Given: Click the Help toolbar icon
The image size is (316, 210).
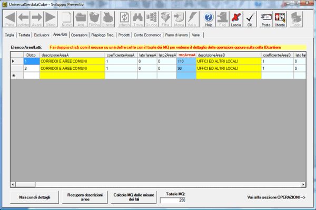Looking at the screenshot, I should (x=209, y=19).
